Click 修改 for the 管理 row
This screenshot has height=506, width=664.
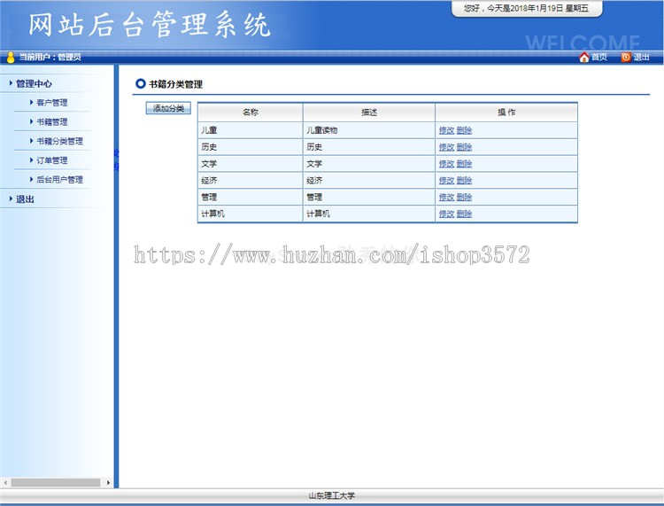[x=446, y=197]
